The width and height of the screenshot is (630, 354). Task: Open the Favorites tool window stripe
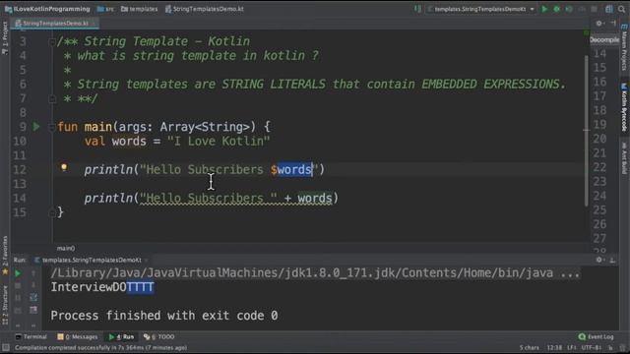pos(5,255)
